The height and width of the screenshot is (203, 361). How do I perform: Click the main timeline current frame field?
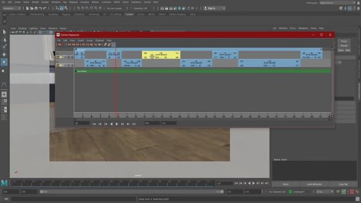tap(224, 183)
